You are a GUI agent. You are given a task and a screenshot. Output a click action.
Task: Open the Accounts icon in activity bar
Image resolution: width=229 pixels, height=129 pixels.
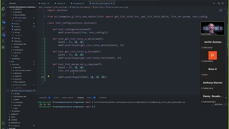click(3, 123)
